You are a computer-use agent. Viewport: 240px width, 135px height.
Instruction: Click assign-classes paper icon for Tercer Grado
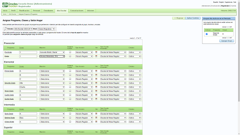tap(70, 91)
